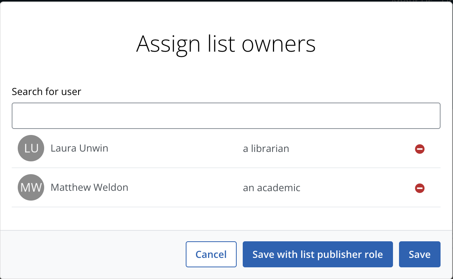The height and width of the screenshot is (279, 453).
Task: Click the red minus beside 'a librarian'
Action: (x=420, y=149)
